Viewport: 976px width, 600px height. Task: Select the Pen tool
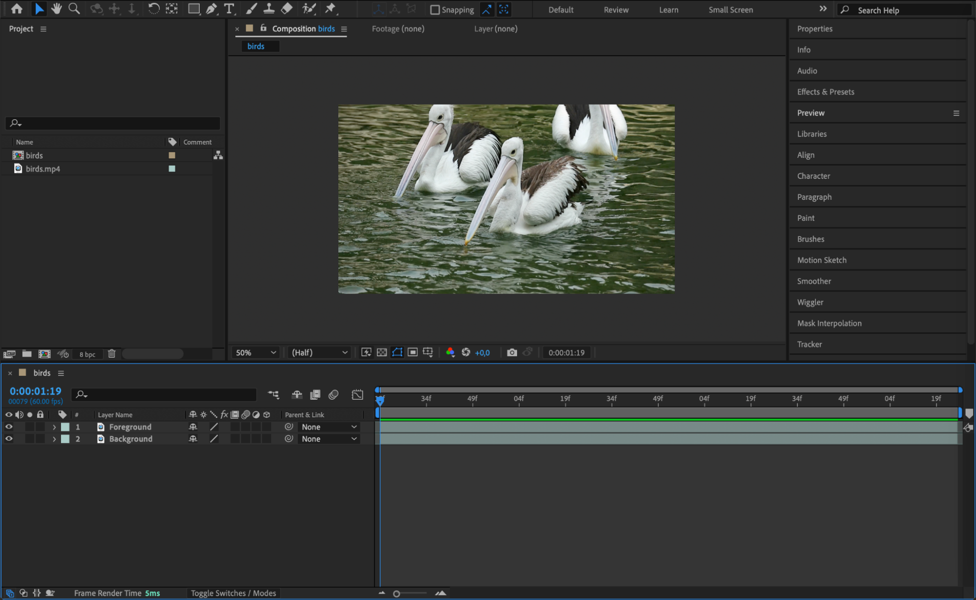point(211,9)
